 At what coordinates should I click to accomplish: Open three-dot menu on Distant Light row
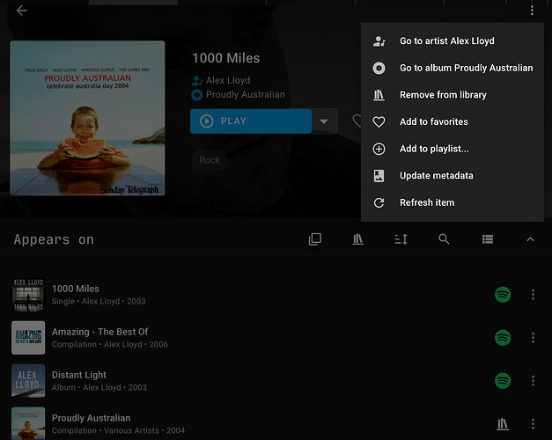pyautogui.click(x=533, y=381)
